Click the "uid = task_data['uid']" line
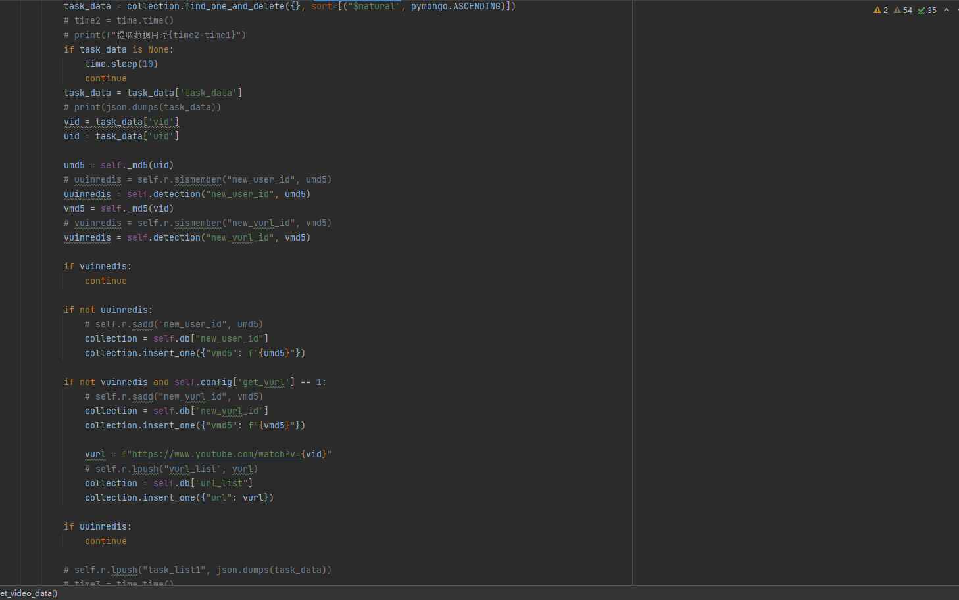The image size is (959, 600). coord(121,136)
